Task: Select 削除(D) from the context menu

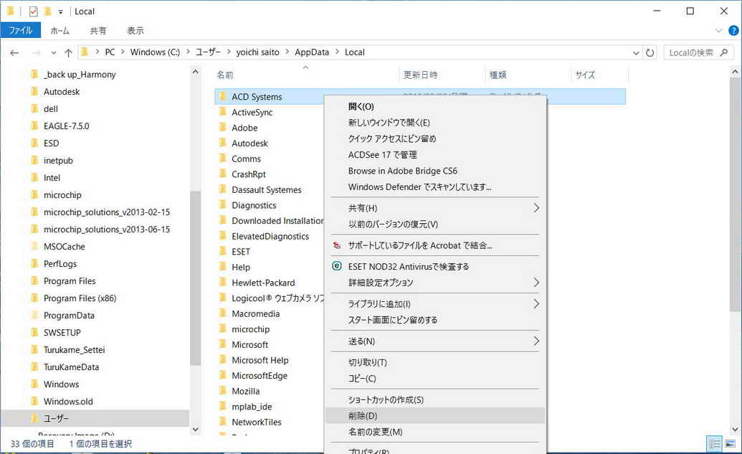Action: (x=363, y=416)
